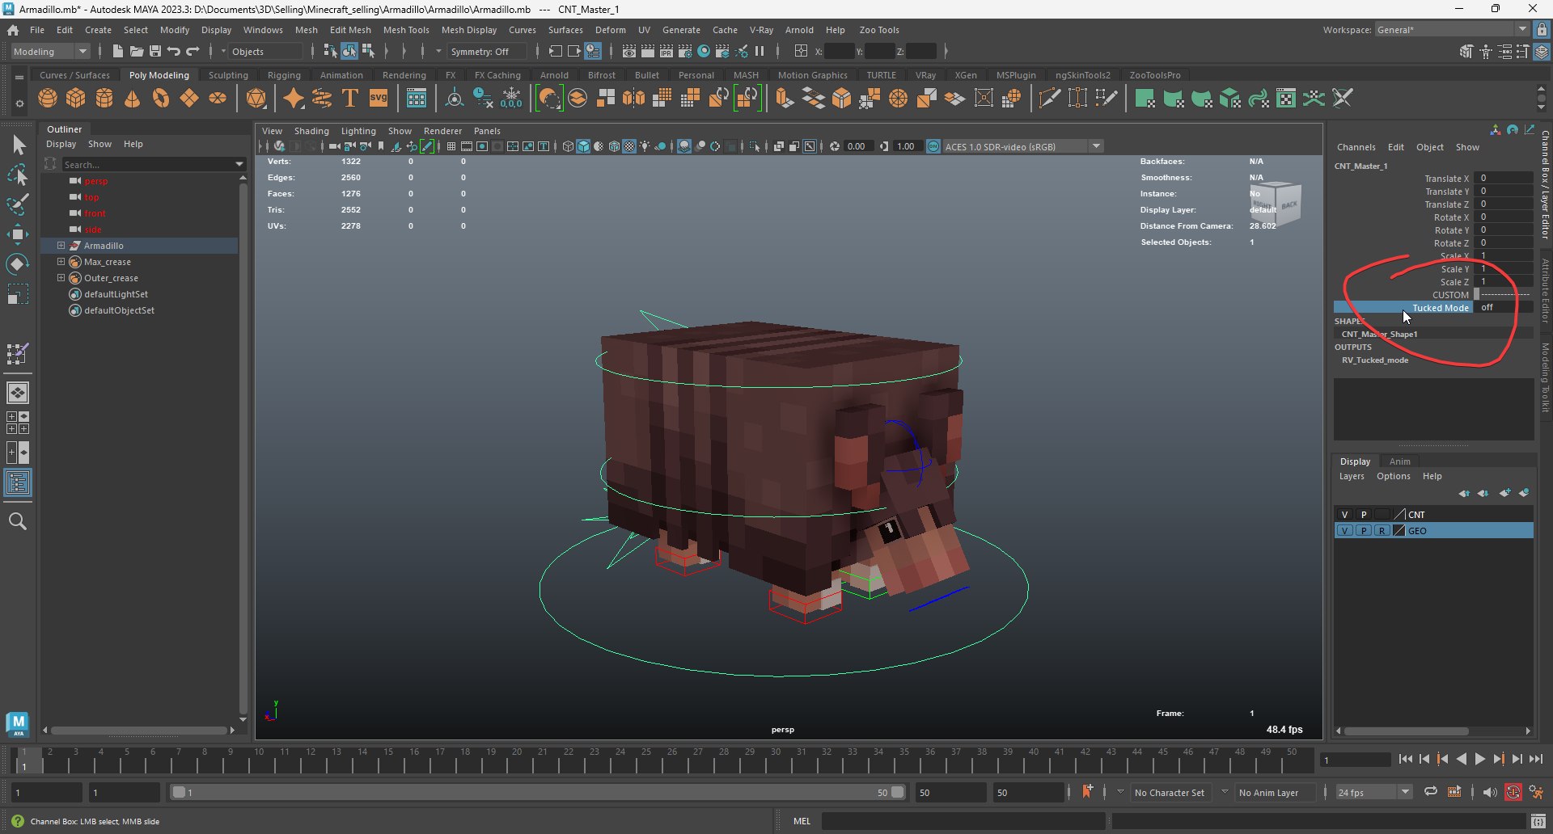Click the range slider bar handle

(x=538, y=792)
